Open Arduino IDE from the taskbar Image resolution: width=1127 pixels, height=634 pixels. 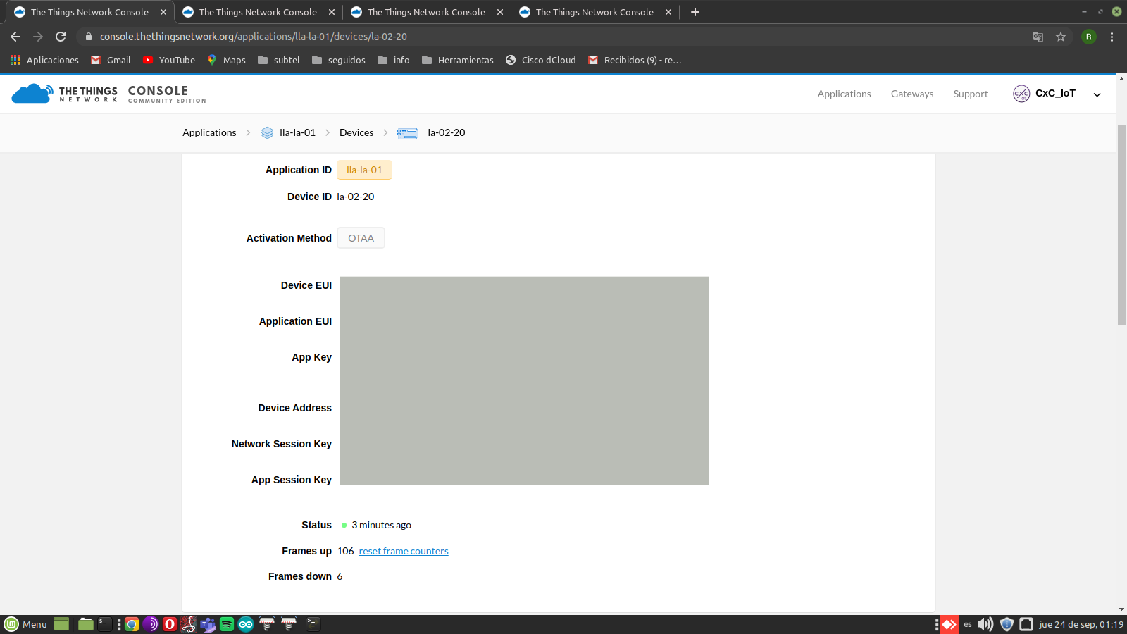(246, 624)
